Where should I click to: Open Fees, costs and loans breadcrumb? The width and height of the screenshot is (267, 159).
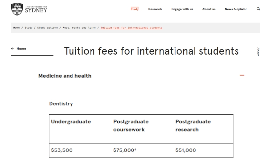point(79,28)
